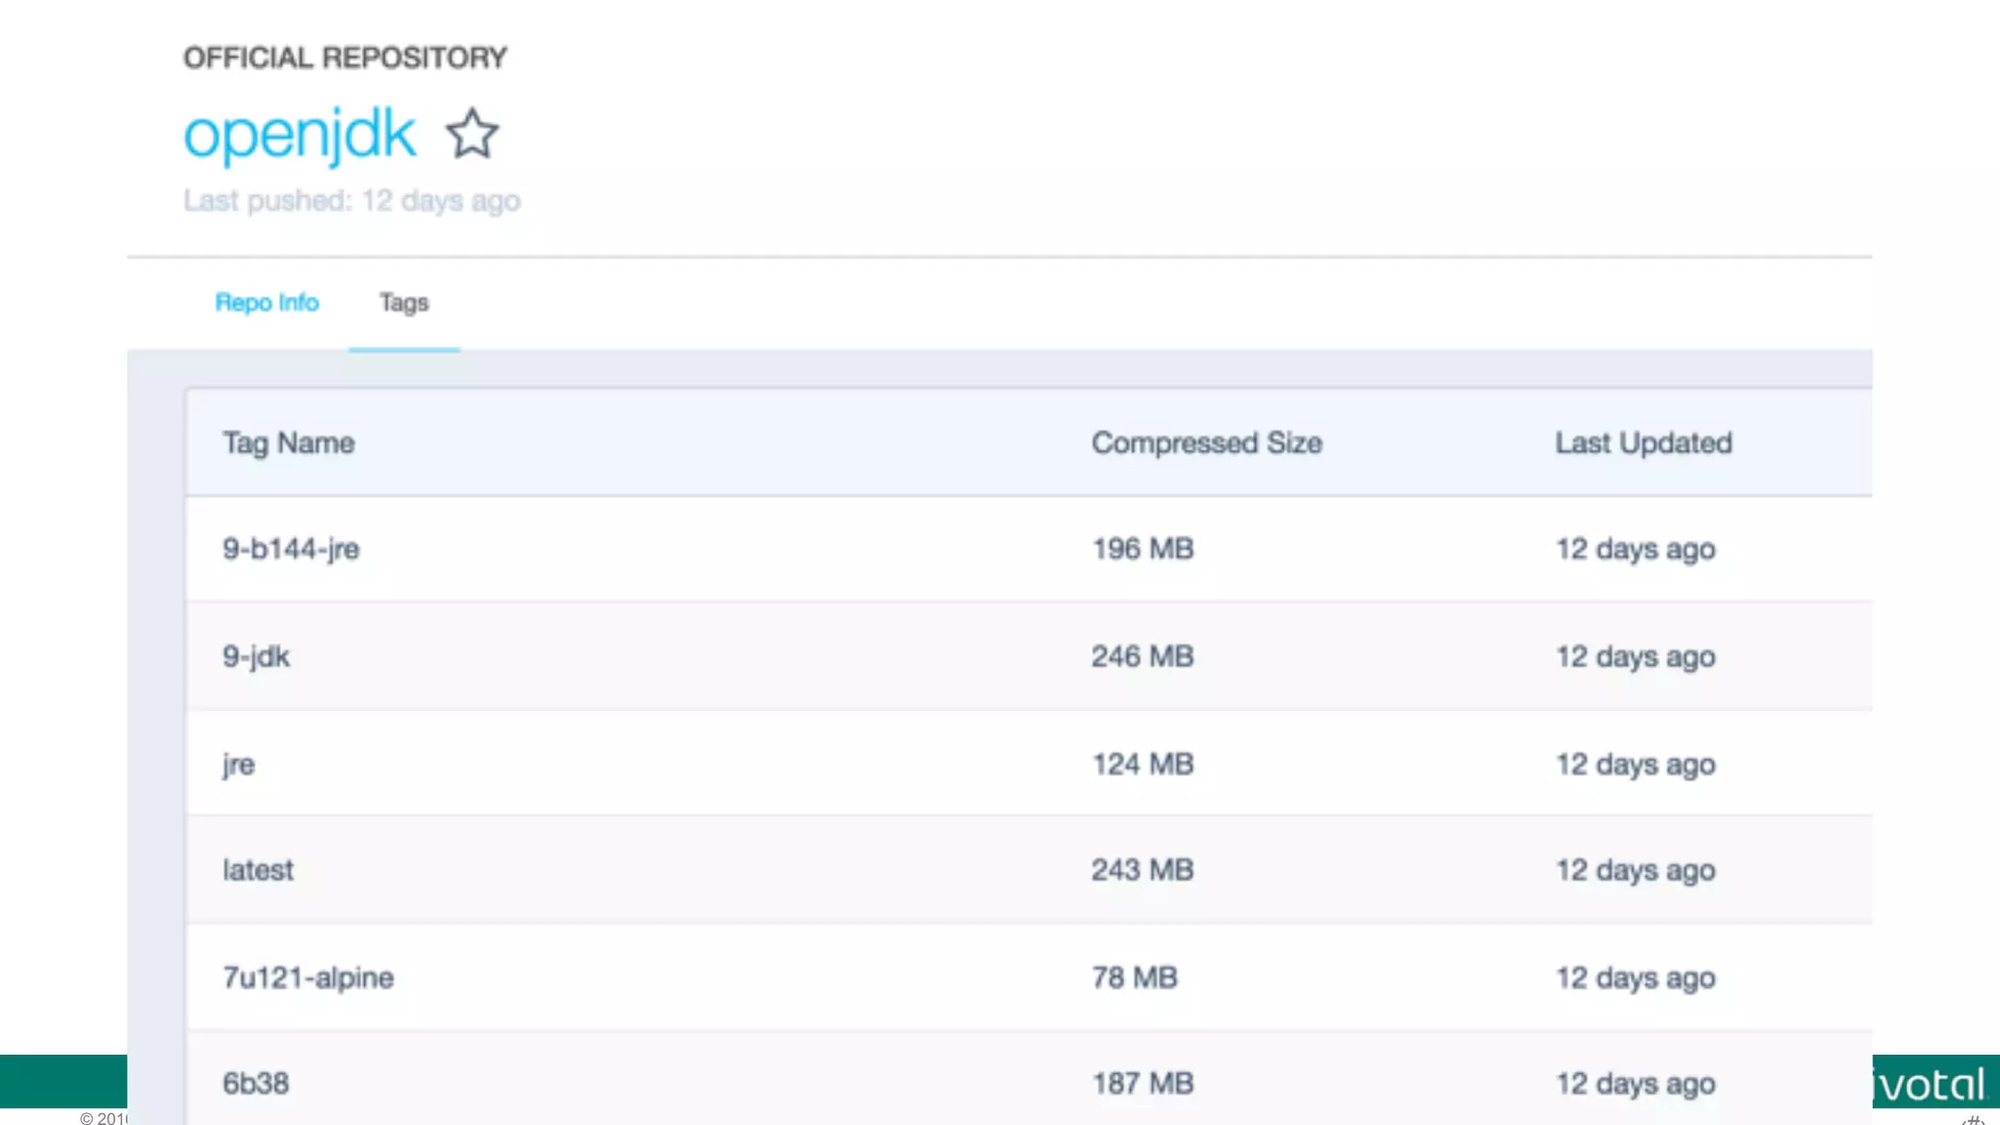Click the Pivotal logo
This screenshot has width=2000, height=1125.
click(1932, 1084)
